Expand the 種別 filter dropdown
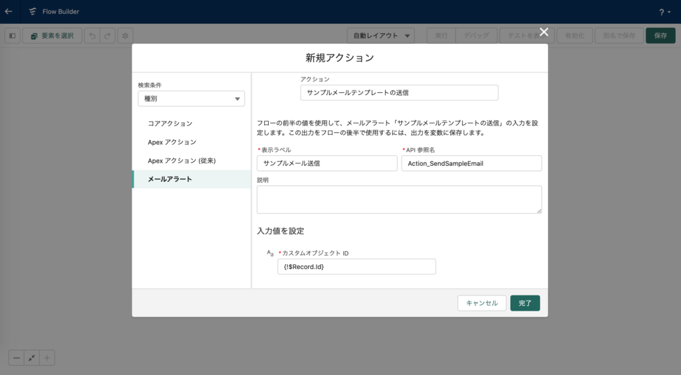The height and width of the screenshot is (375, 681). tap(191, 99)
